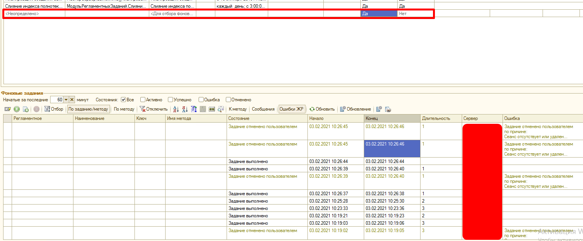
Task: Click the green Обновить refresh icon
Action: point(312,109)
